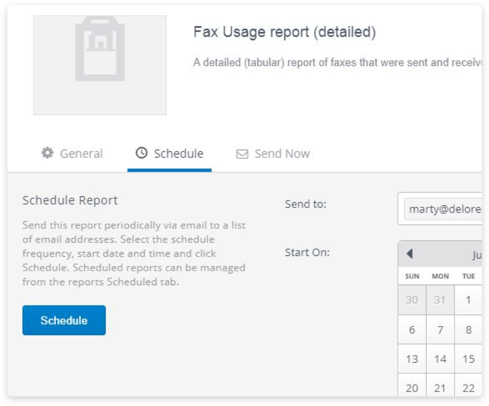
Task: Click the report thumbnail image
Action: pos(100,65)
